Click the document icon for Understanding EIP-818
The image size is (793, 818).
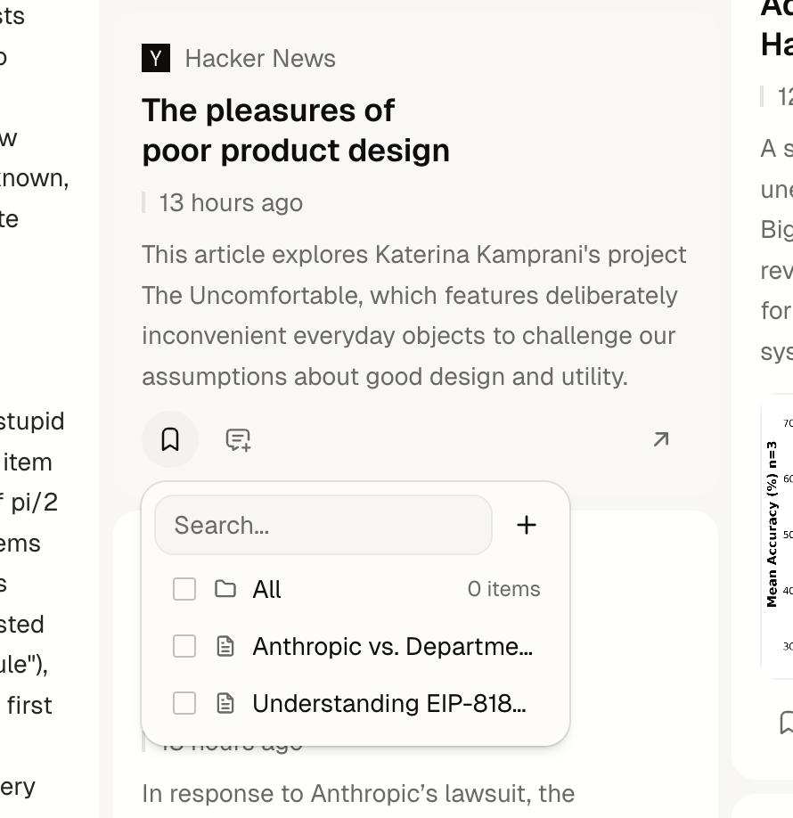225,703
